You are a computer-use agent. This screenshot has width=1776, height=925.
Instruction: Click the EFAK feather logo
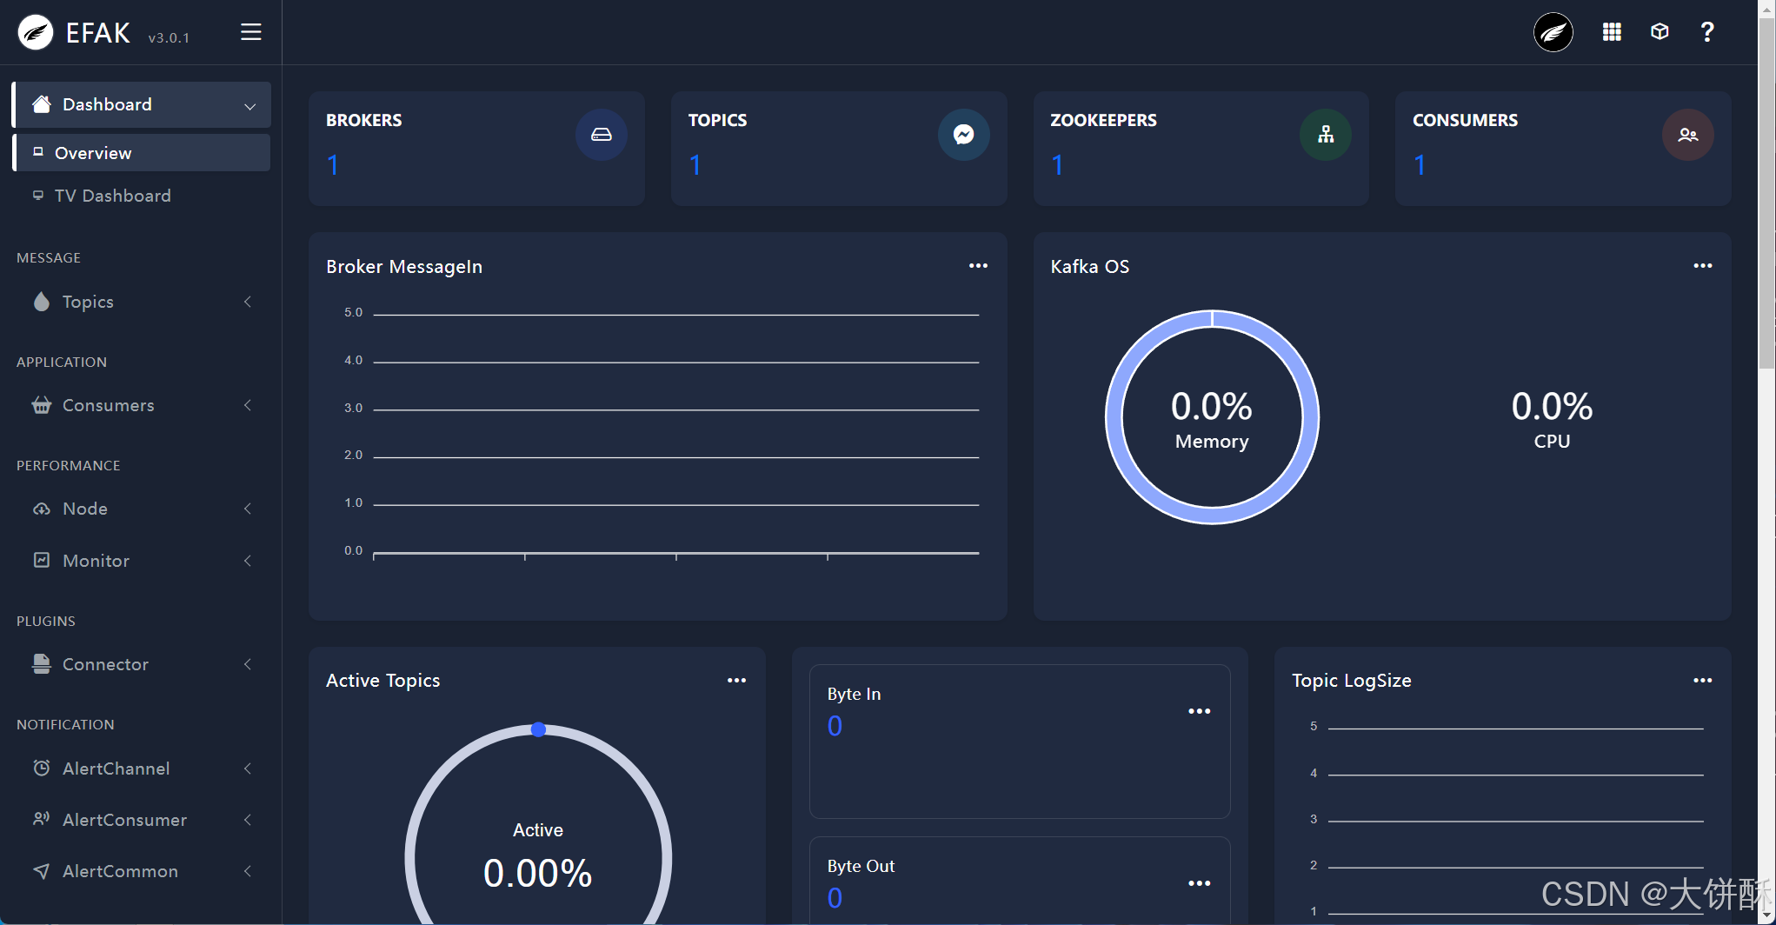click(36, 33)
